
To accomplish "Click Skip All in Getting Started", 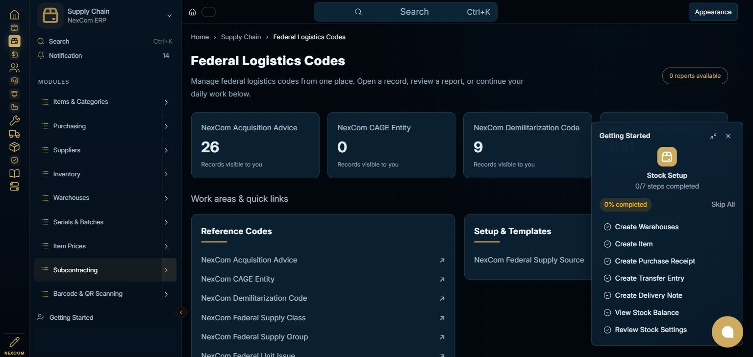I will coord(723,204).
